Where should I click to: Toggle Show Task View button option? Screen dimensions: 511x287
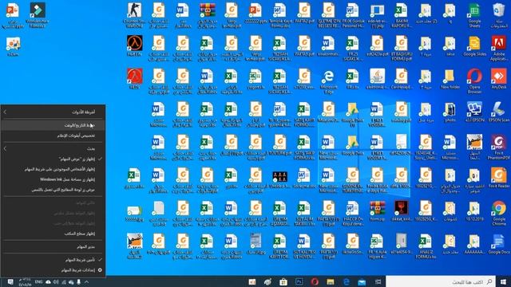point(53,159)
